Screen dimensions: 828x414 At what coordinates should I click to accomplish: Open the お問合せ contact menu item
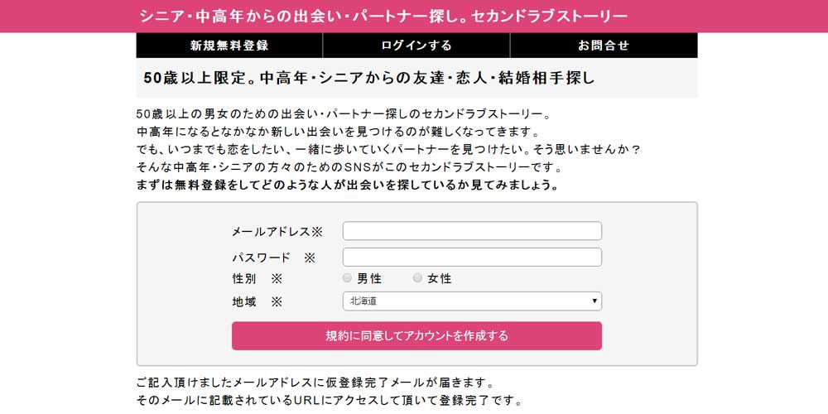pos(604,46)
